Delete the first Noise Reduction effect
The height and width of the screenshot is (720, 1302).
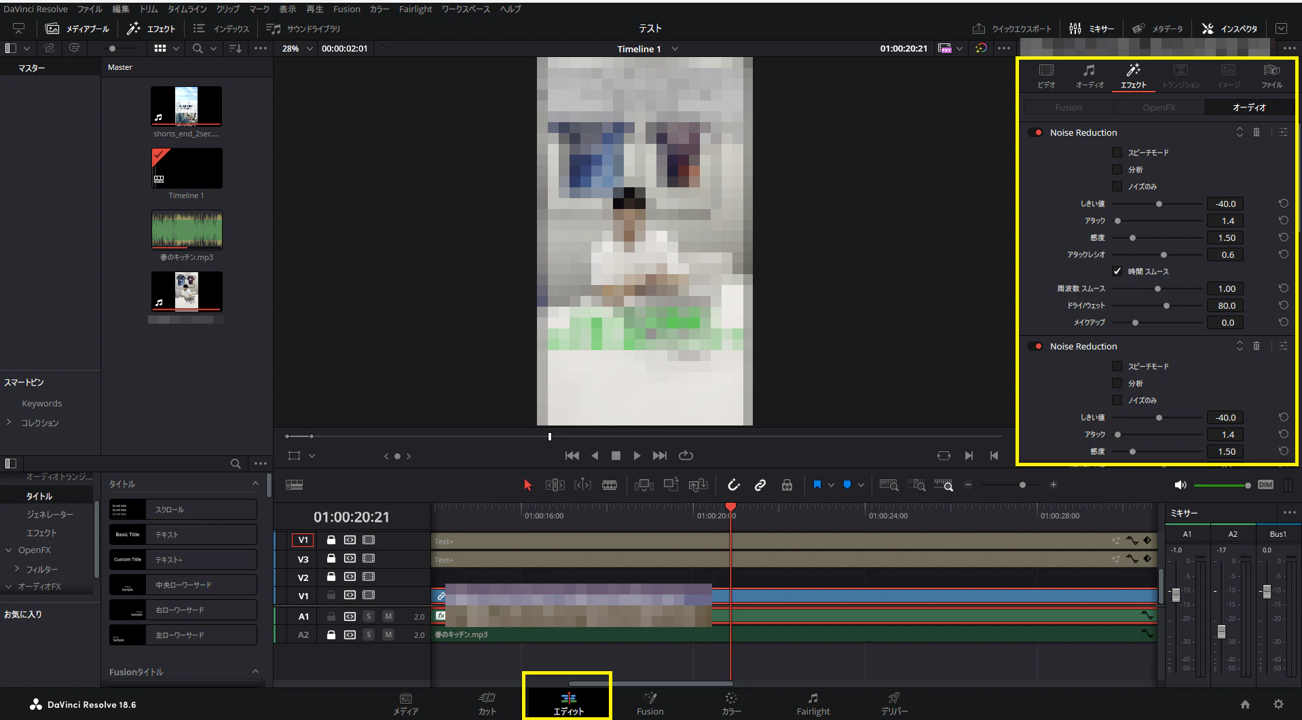pos(1257,132)
